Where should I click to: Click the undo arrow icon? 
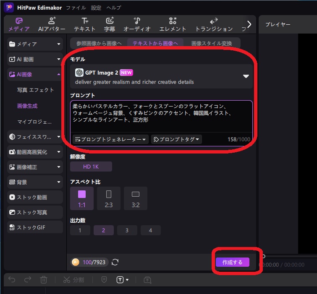12,280
